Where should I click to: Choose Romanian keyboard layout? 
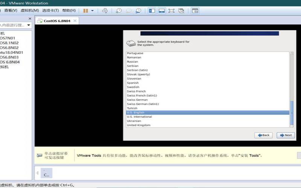pos(208,58)
